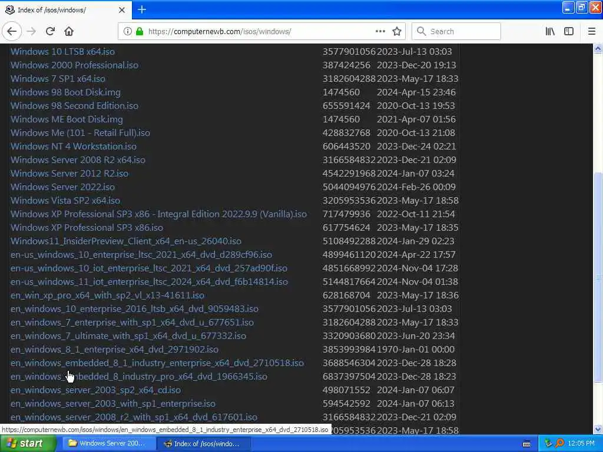Click Windows Server 2012 R2.iso link
Screen dimensions: 603x452
pos(69,174)
